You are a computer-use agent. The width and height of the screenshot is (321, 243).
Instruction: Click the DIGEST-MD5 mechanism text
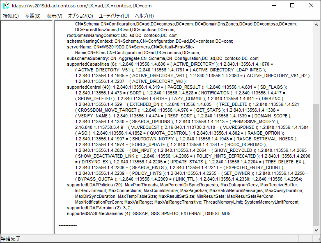click(218, 213)
